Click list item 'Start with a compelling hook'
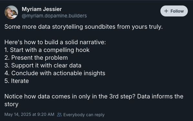 [47, 50]
